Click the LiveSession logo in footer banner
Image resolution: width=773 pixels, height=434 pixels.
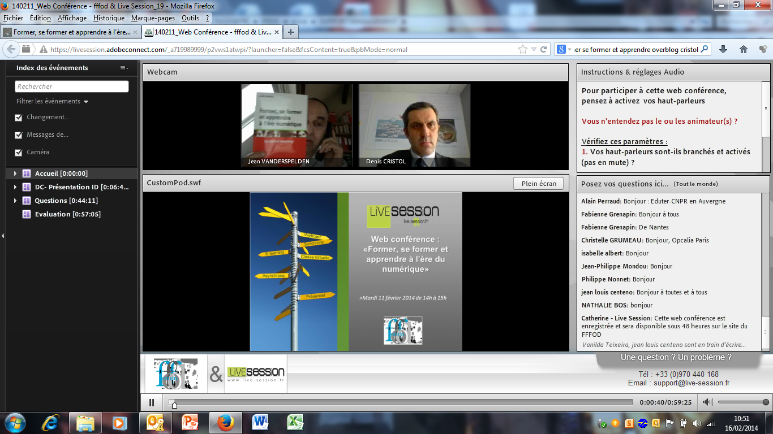click(256, 374)
